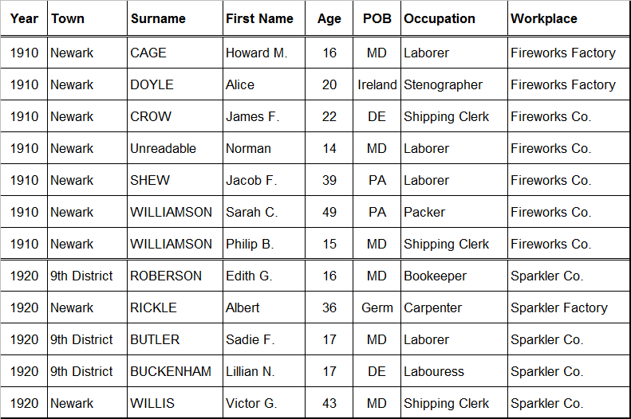Click first name Sarah C.
This screenshot has width=631, height=419.
pyautogui.click(x=251, y=212)
